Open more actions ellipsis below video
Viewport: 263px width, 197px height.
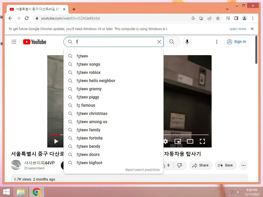click(243, 165)
